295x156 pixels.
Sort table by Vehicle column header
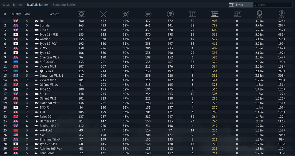point(54,14)
